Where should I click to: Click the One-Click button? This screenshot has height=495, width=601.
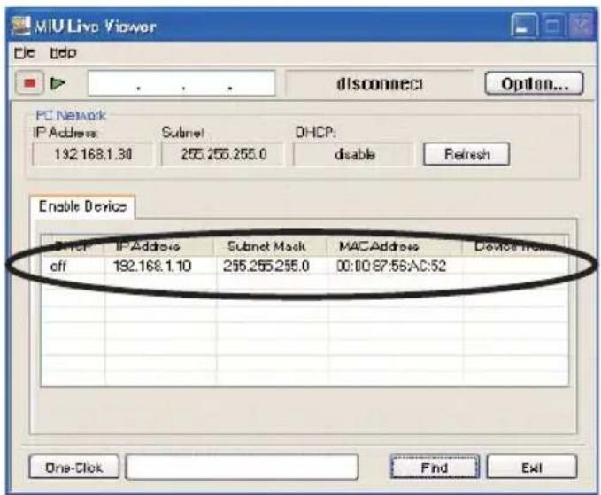click(x=73, y=468)
